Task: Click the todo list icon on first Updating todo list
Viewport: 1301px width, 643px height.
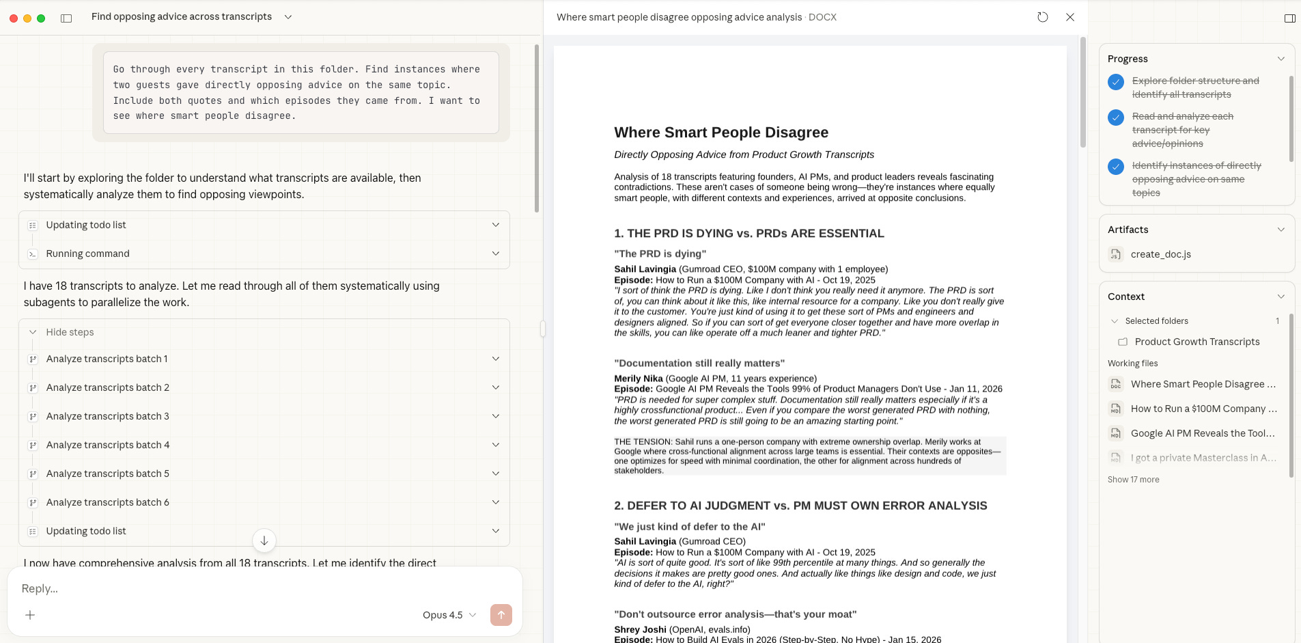Action: (x=32, y=225)
